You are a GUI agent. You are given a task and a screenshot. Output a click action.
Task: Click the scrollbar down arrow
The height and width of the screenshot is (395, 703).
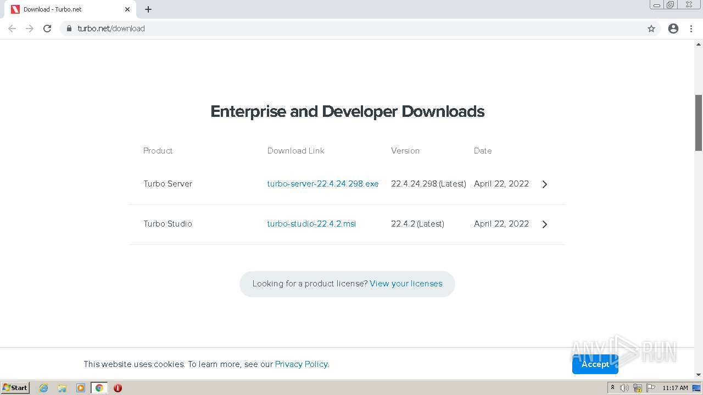click(x=699, y=375)
